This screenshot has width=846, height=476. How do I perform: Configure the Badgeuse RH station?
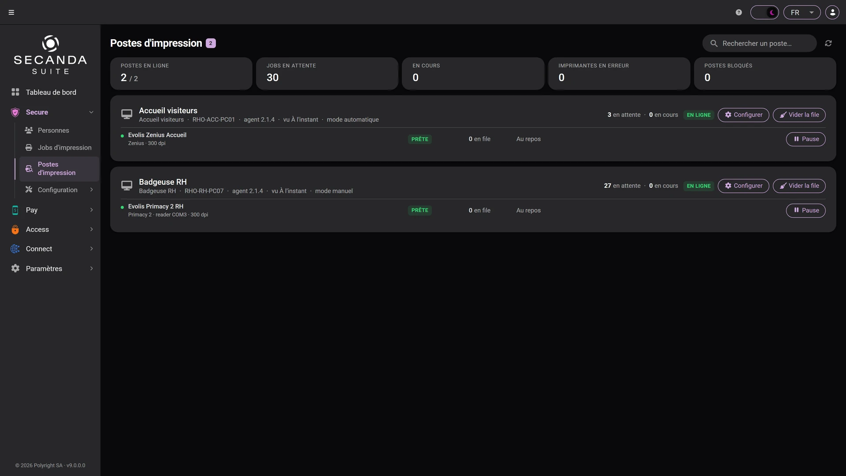(743, 186)
